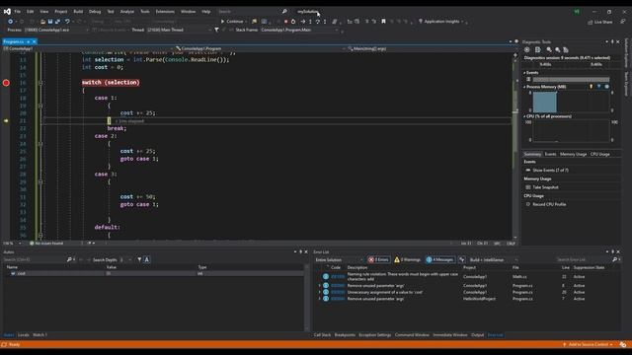Click the bookmark icon in the toolbar
632x355 pixels.
click(383, 22)
